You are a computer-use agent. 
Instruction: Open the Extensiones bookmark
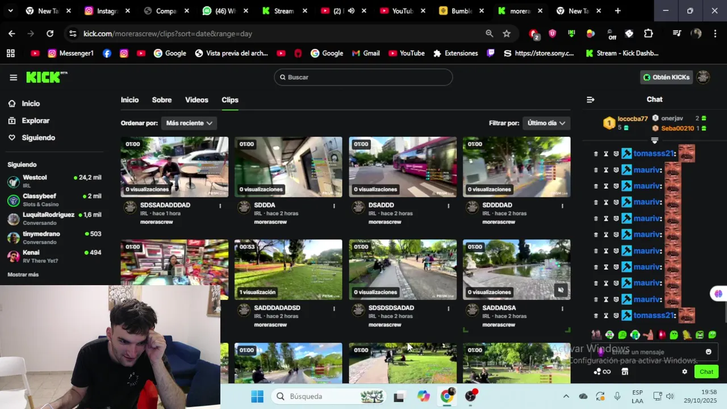456,53
